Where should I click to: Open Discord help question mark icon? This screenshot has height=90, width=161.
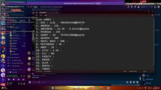click(x=159, y=7)
